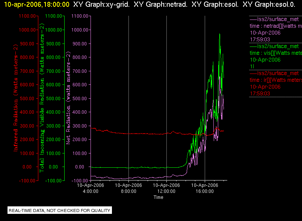Click the pink iss2/surface_met legend entry

point(274,19)
